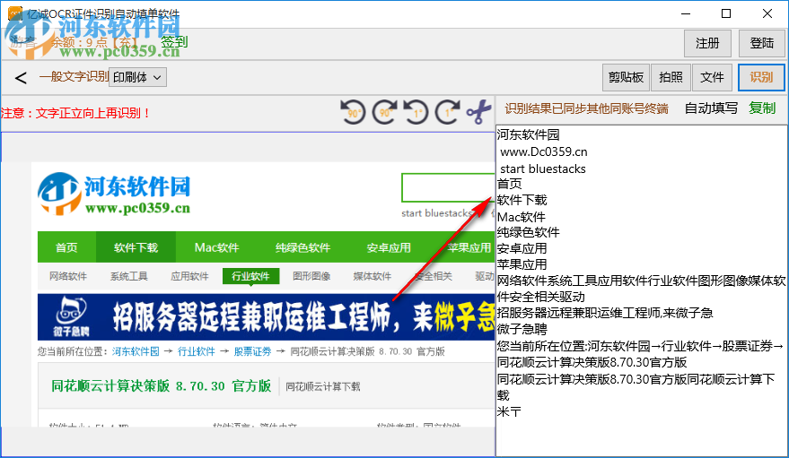Click the 注册 register button
Screen dimensions: 789x458
[707, 43]
